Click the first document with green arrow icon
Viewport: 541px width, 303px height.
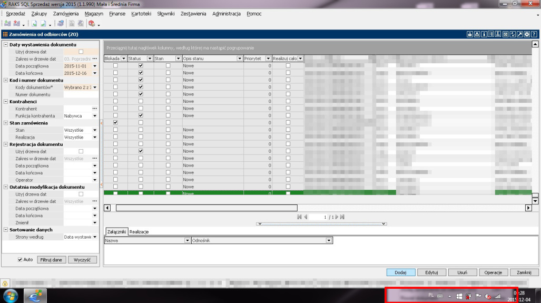(34, 24)
